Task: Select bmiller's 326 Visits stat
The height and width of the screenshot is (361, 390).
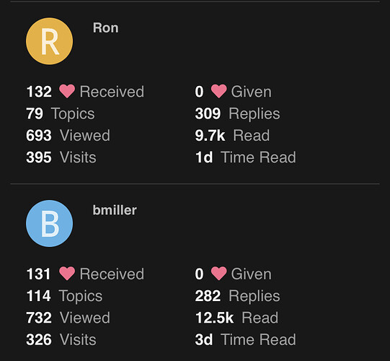Action: click(x=61, y=339)
